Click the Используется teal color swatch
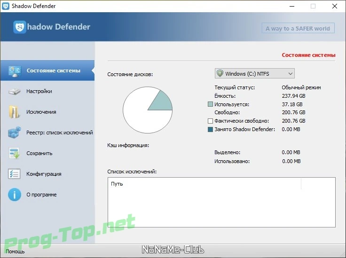 [210, 104]
